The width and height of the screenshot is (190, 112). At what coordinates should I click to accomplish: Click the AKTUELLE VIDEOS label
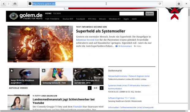18,88
